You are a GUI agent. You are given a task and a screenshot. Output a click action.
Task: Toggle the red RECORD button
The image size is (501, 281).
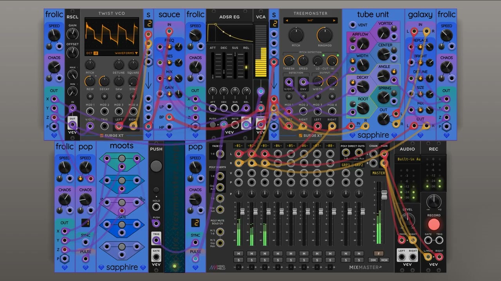pyautogui.click(x=434, y=225)
